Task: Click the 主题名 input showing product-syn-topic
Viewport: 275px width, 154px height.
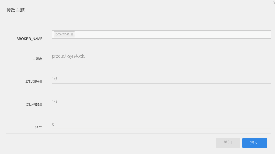Action: pos(161,57)
